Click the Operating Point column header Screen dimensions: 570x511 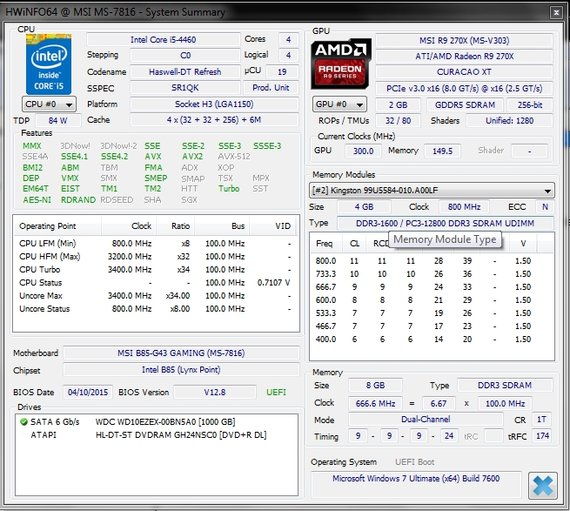coord(57,225)
